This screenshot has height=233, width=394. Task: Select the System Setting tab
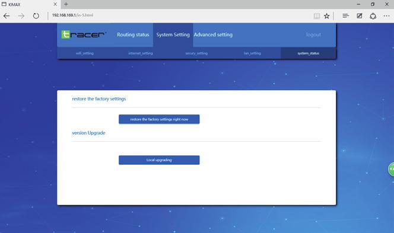point(173,35)
